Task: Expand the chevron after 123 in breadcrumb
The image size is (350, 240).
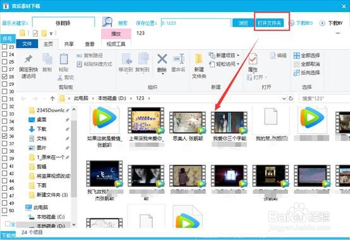Action: tap(149, 99)
